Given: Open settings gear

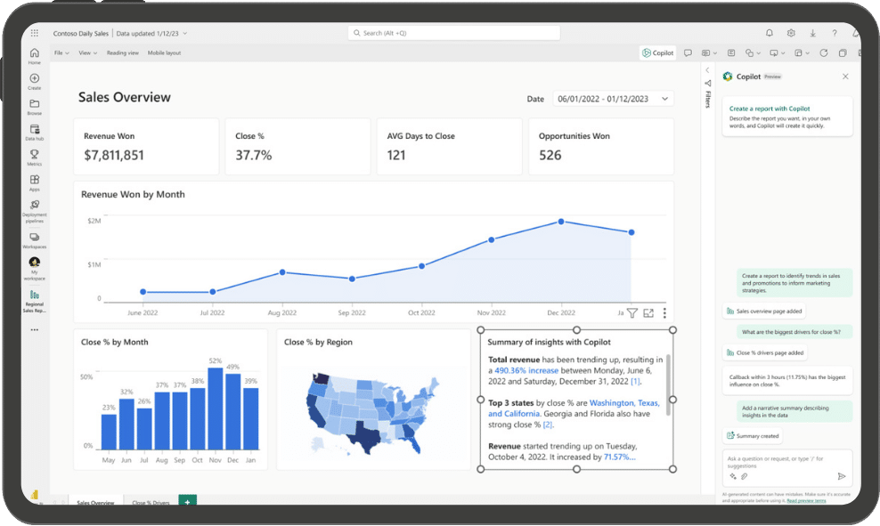Looking at the screenshot, I should [x=791, y=33].
